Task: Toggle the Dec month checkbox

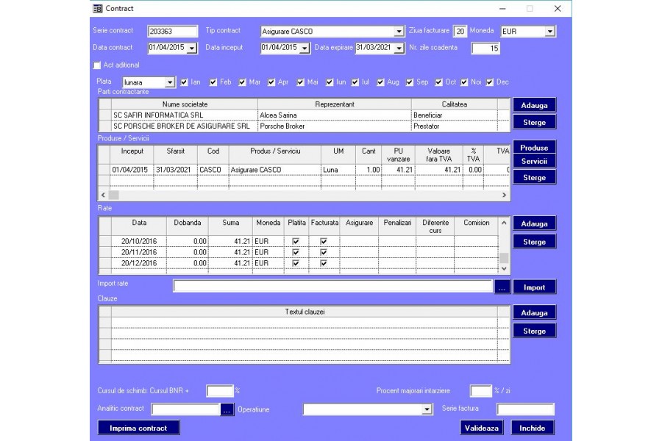Action: point(490,82)
